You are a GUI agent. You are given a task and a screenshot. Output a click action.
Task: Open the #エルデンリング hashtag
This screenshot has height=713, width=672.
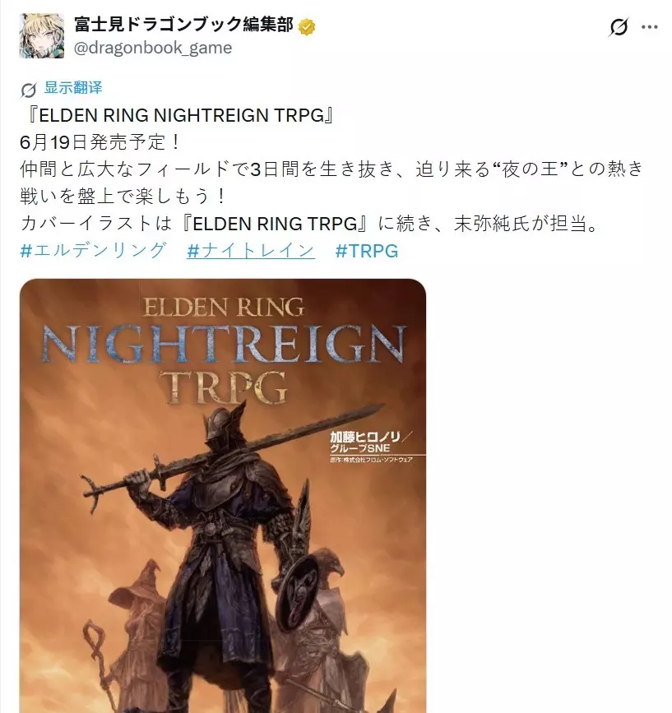click(x=93, y=251)
